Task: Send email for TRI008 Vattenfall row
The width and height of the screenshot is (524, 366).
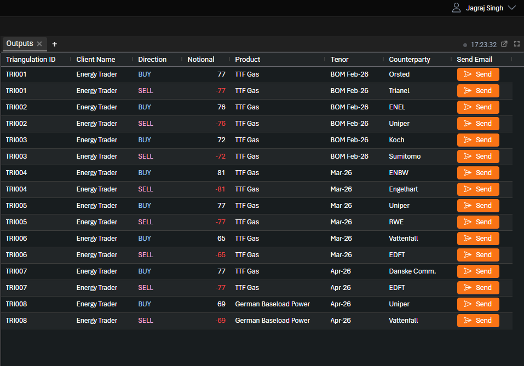Action: pyautogui.click(x=477, y=321)
